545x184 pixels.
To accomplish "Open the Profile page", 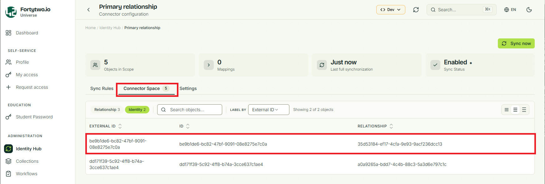I will (x=22, y=62).
